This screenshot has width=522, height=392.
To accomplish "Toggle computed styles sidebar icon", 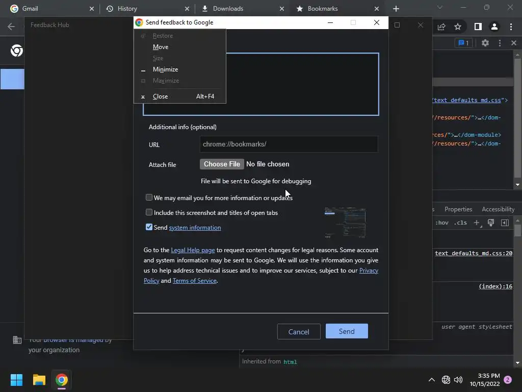I will click(505, 223).
